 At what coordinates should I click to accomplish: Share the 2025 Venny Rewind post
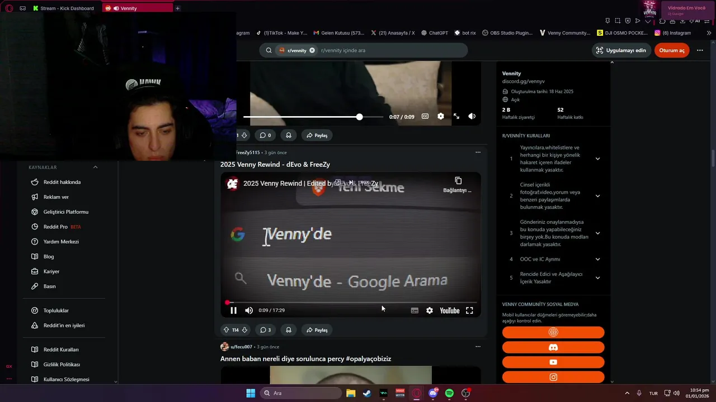317,330
